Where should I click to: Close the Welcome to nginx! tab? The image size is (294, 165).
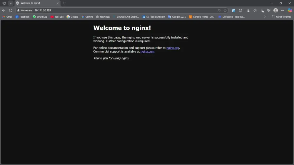tap(57, 3)
